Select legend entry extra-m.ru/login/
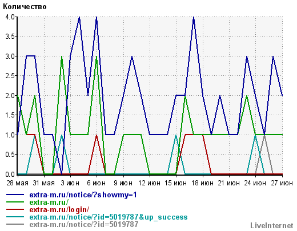This screenshot has width=297, height=231. (59, 210)
